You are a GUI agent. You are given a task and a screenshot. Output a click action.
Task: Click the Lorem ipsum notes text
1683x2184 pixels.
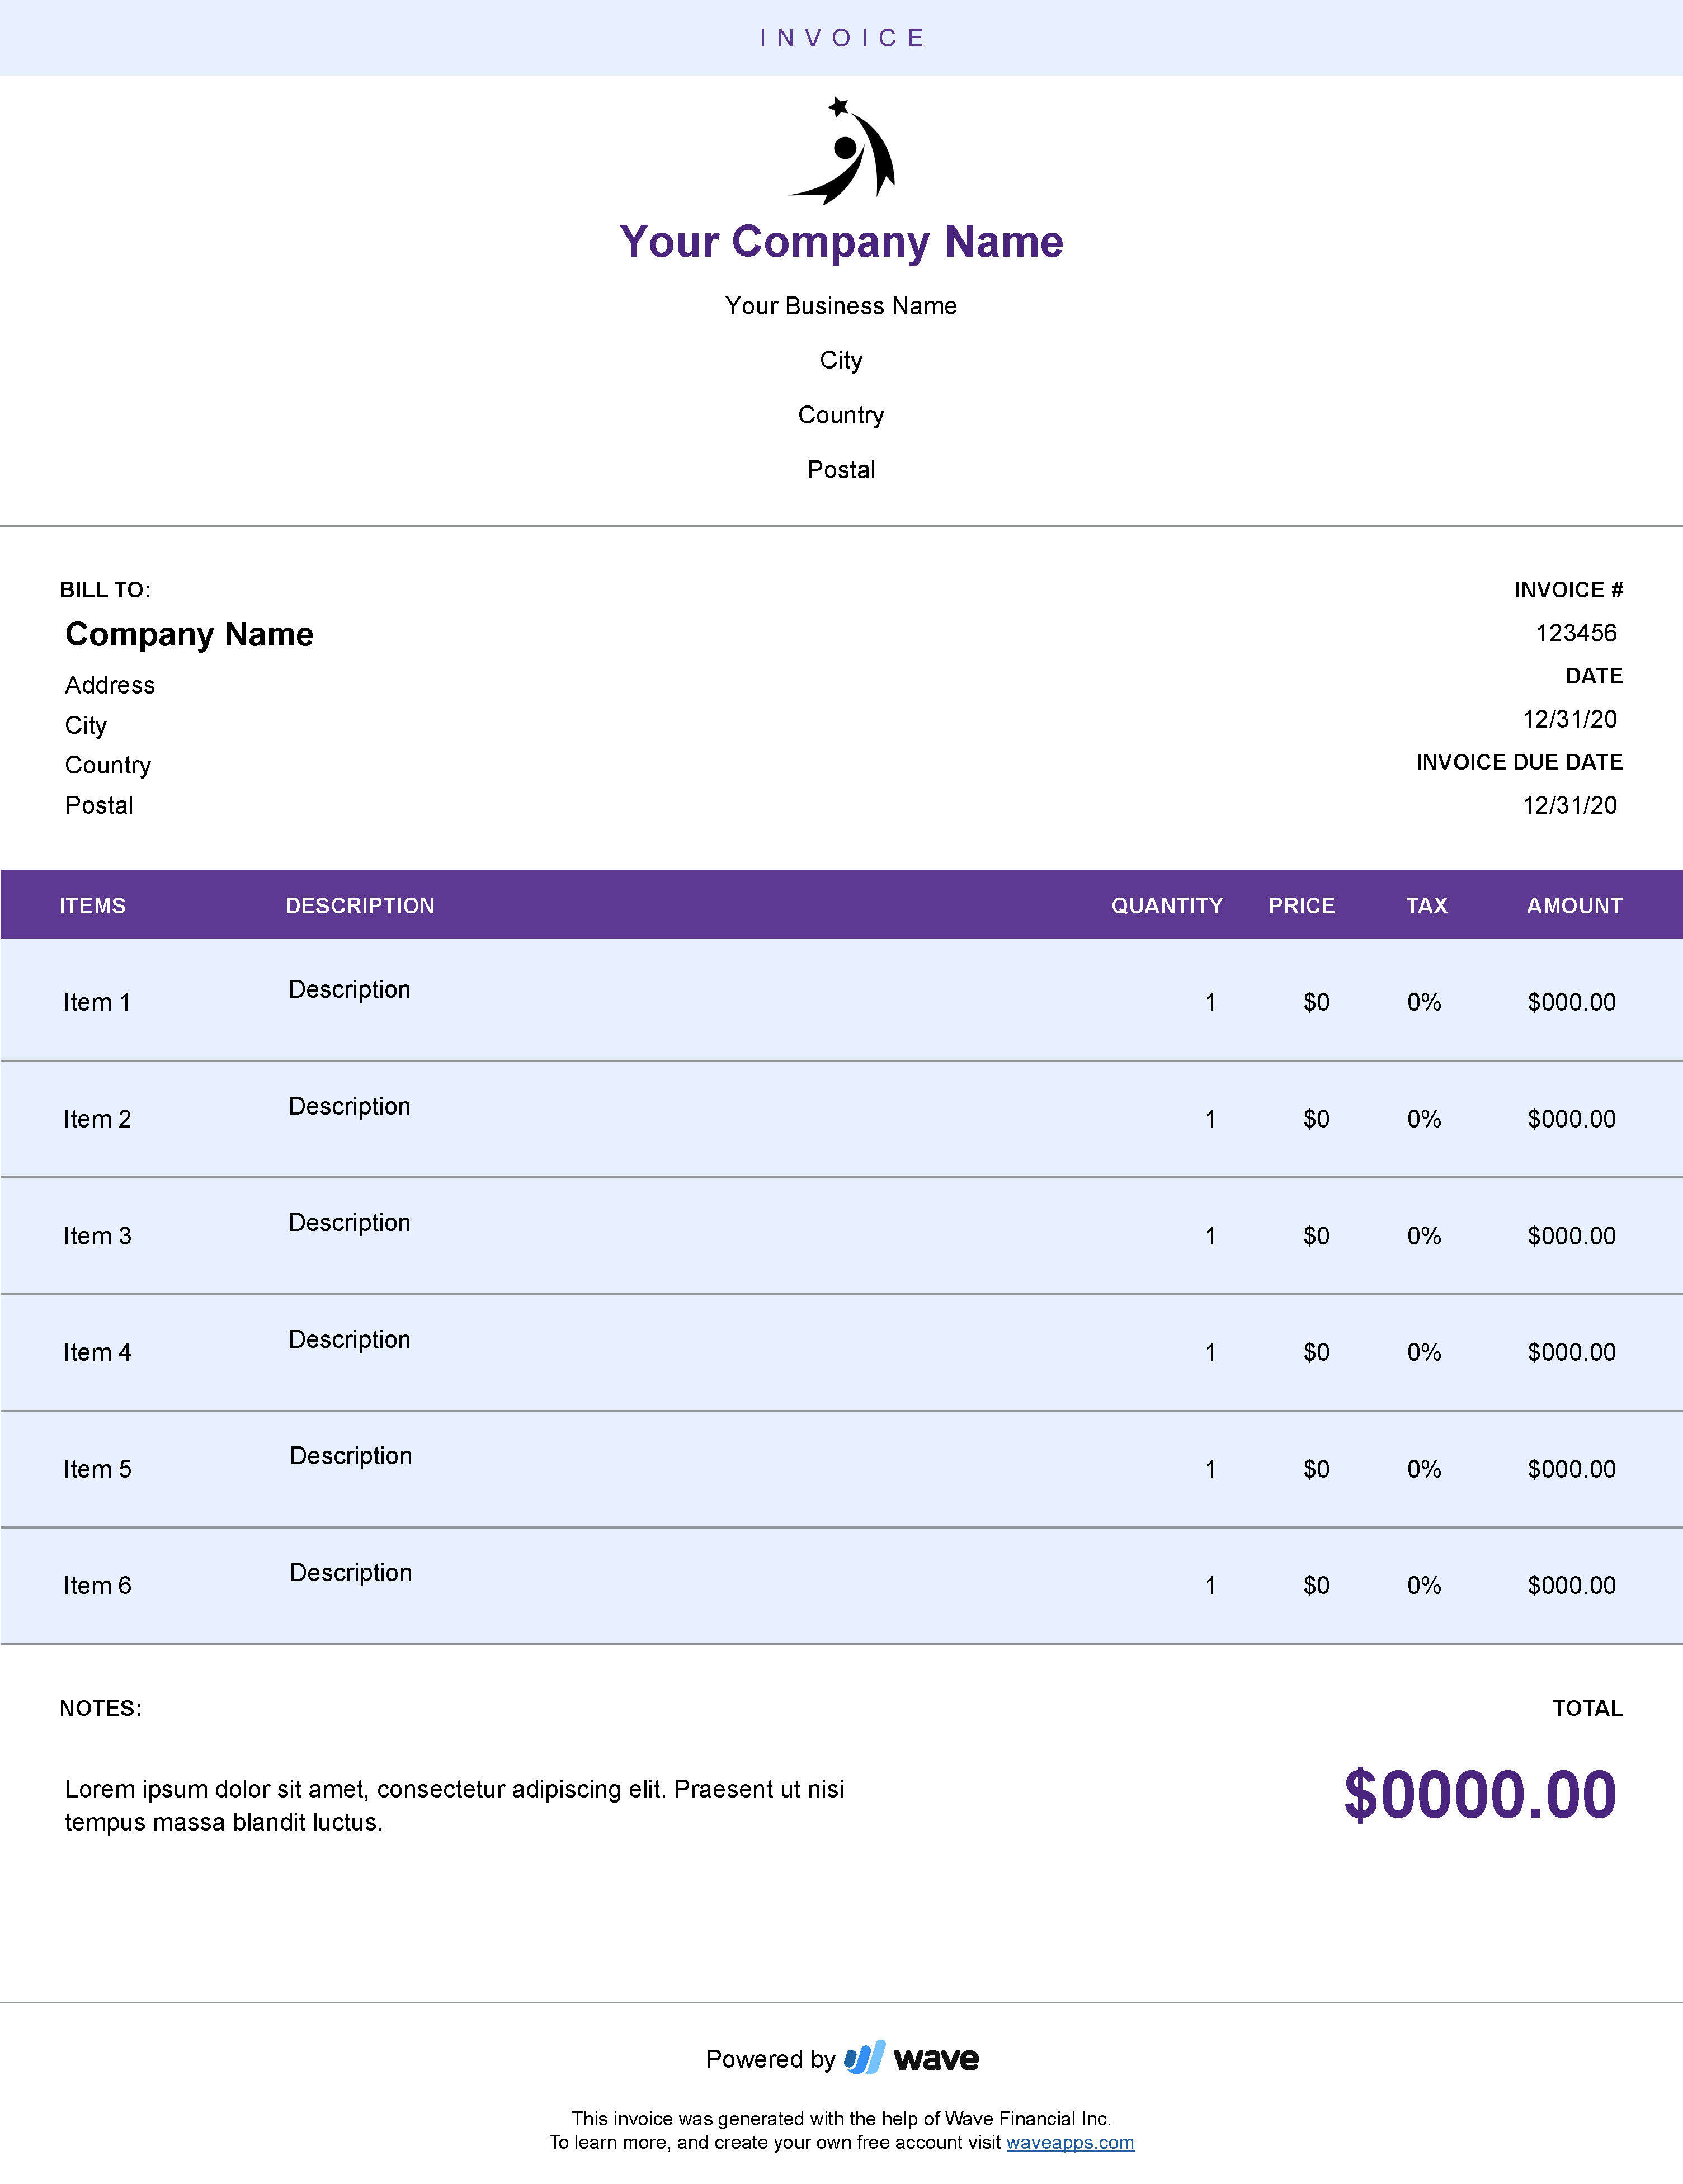454,1805
